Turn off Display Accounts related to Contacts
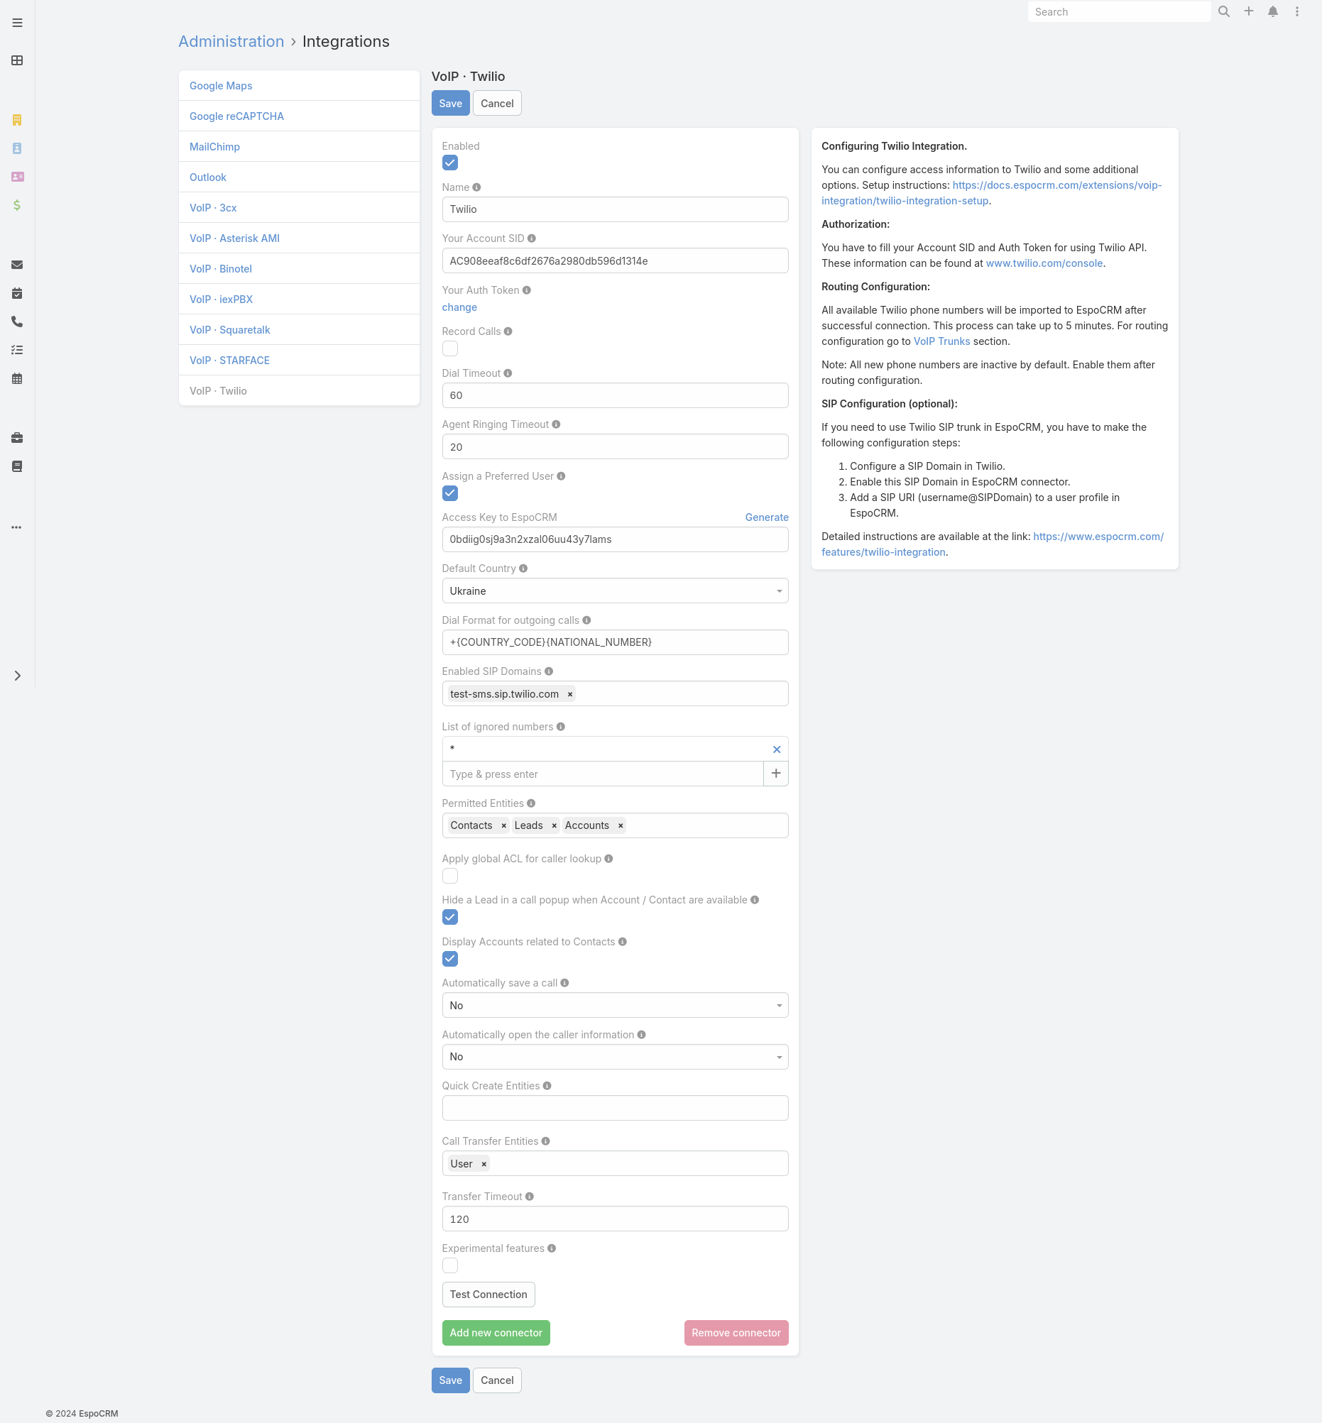This screenshot has height=1423, width=1322. coord(450,959)
